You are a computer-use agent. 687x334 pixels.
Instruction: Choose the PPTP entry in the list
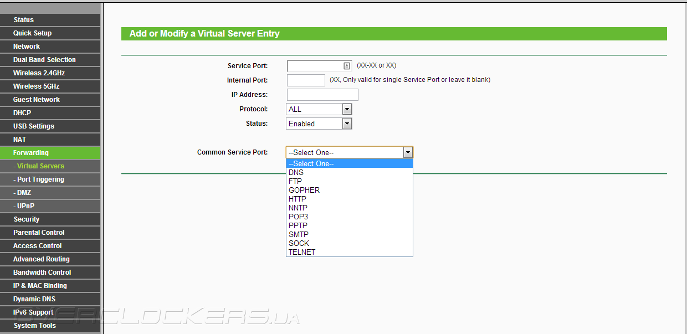coord(350,225)
